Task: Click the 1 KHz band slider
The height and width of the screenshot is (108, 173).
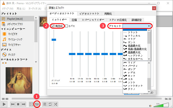Action: [x=105, y=54]
